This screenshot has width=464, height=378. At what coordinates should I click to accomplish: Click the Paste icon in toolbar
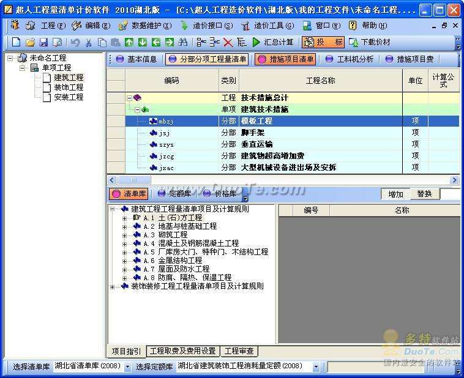[116, 42]
